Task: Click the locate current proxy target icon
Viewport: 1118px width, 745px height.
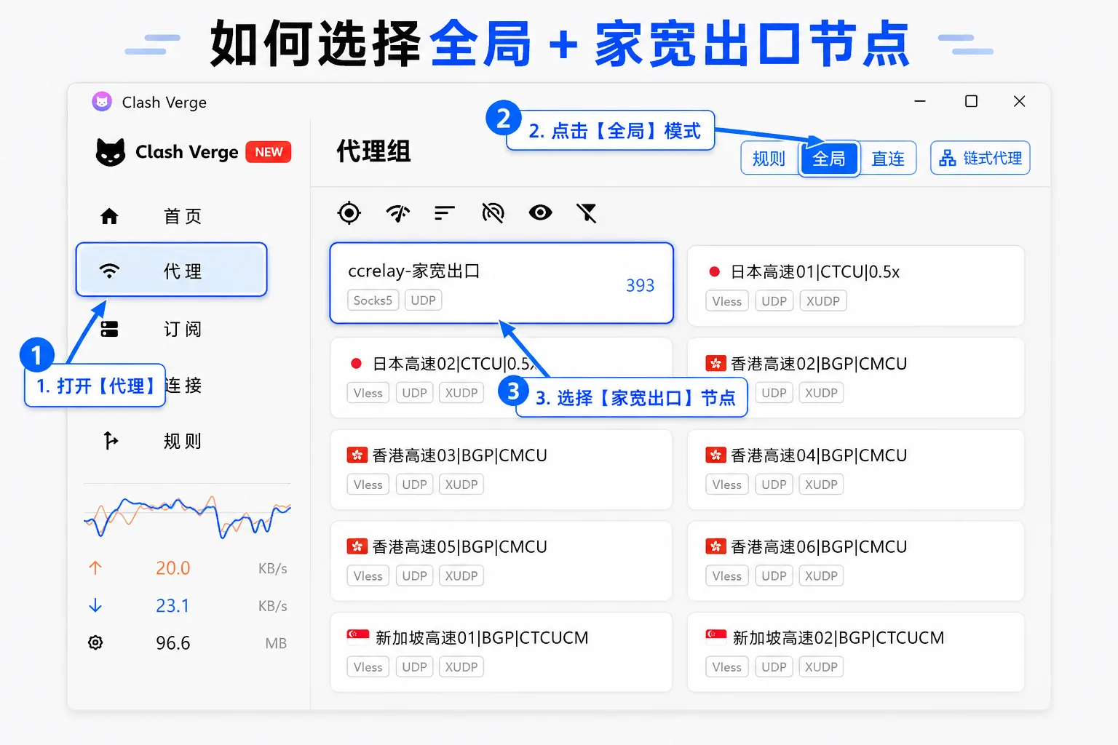Action: [349, 212]
